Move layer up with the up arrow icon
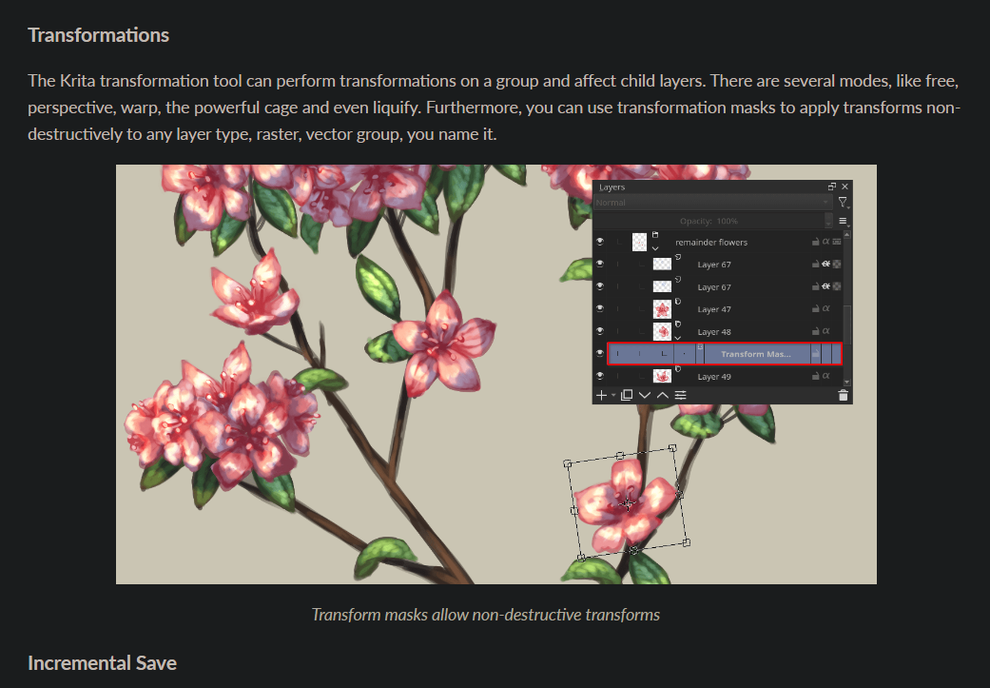The image size is (990, 688). tap(663, 395)
